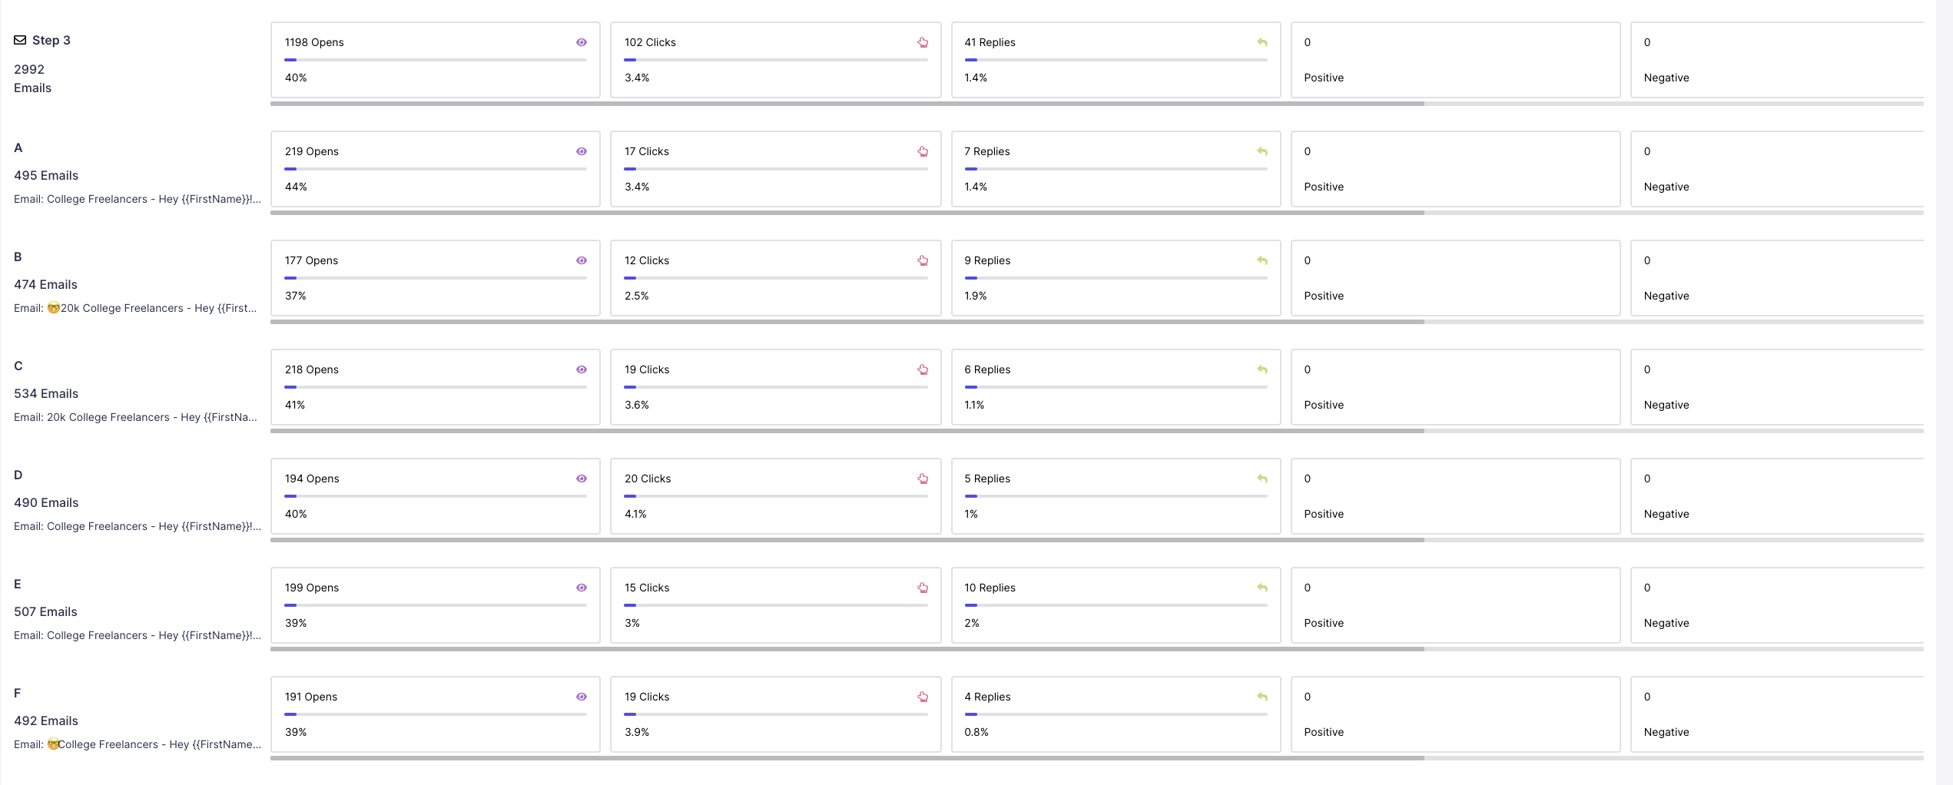This screenshot has height=785, width=1953.
Task: Click the eye icon in Step 3 Opens card
Action: point(582,42)
